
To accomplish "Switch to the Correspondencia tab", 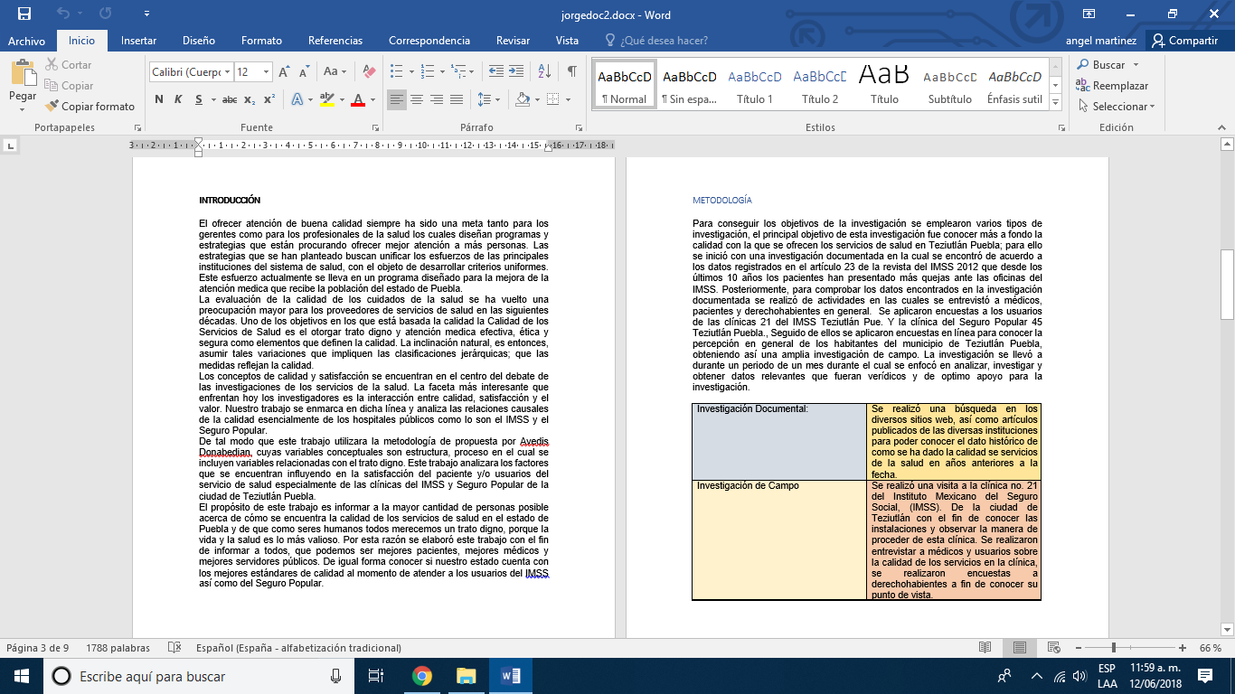I will tap(429, 41).
